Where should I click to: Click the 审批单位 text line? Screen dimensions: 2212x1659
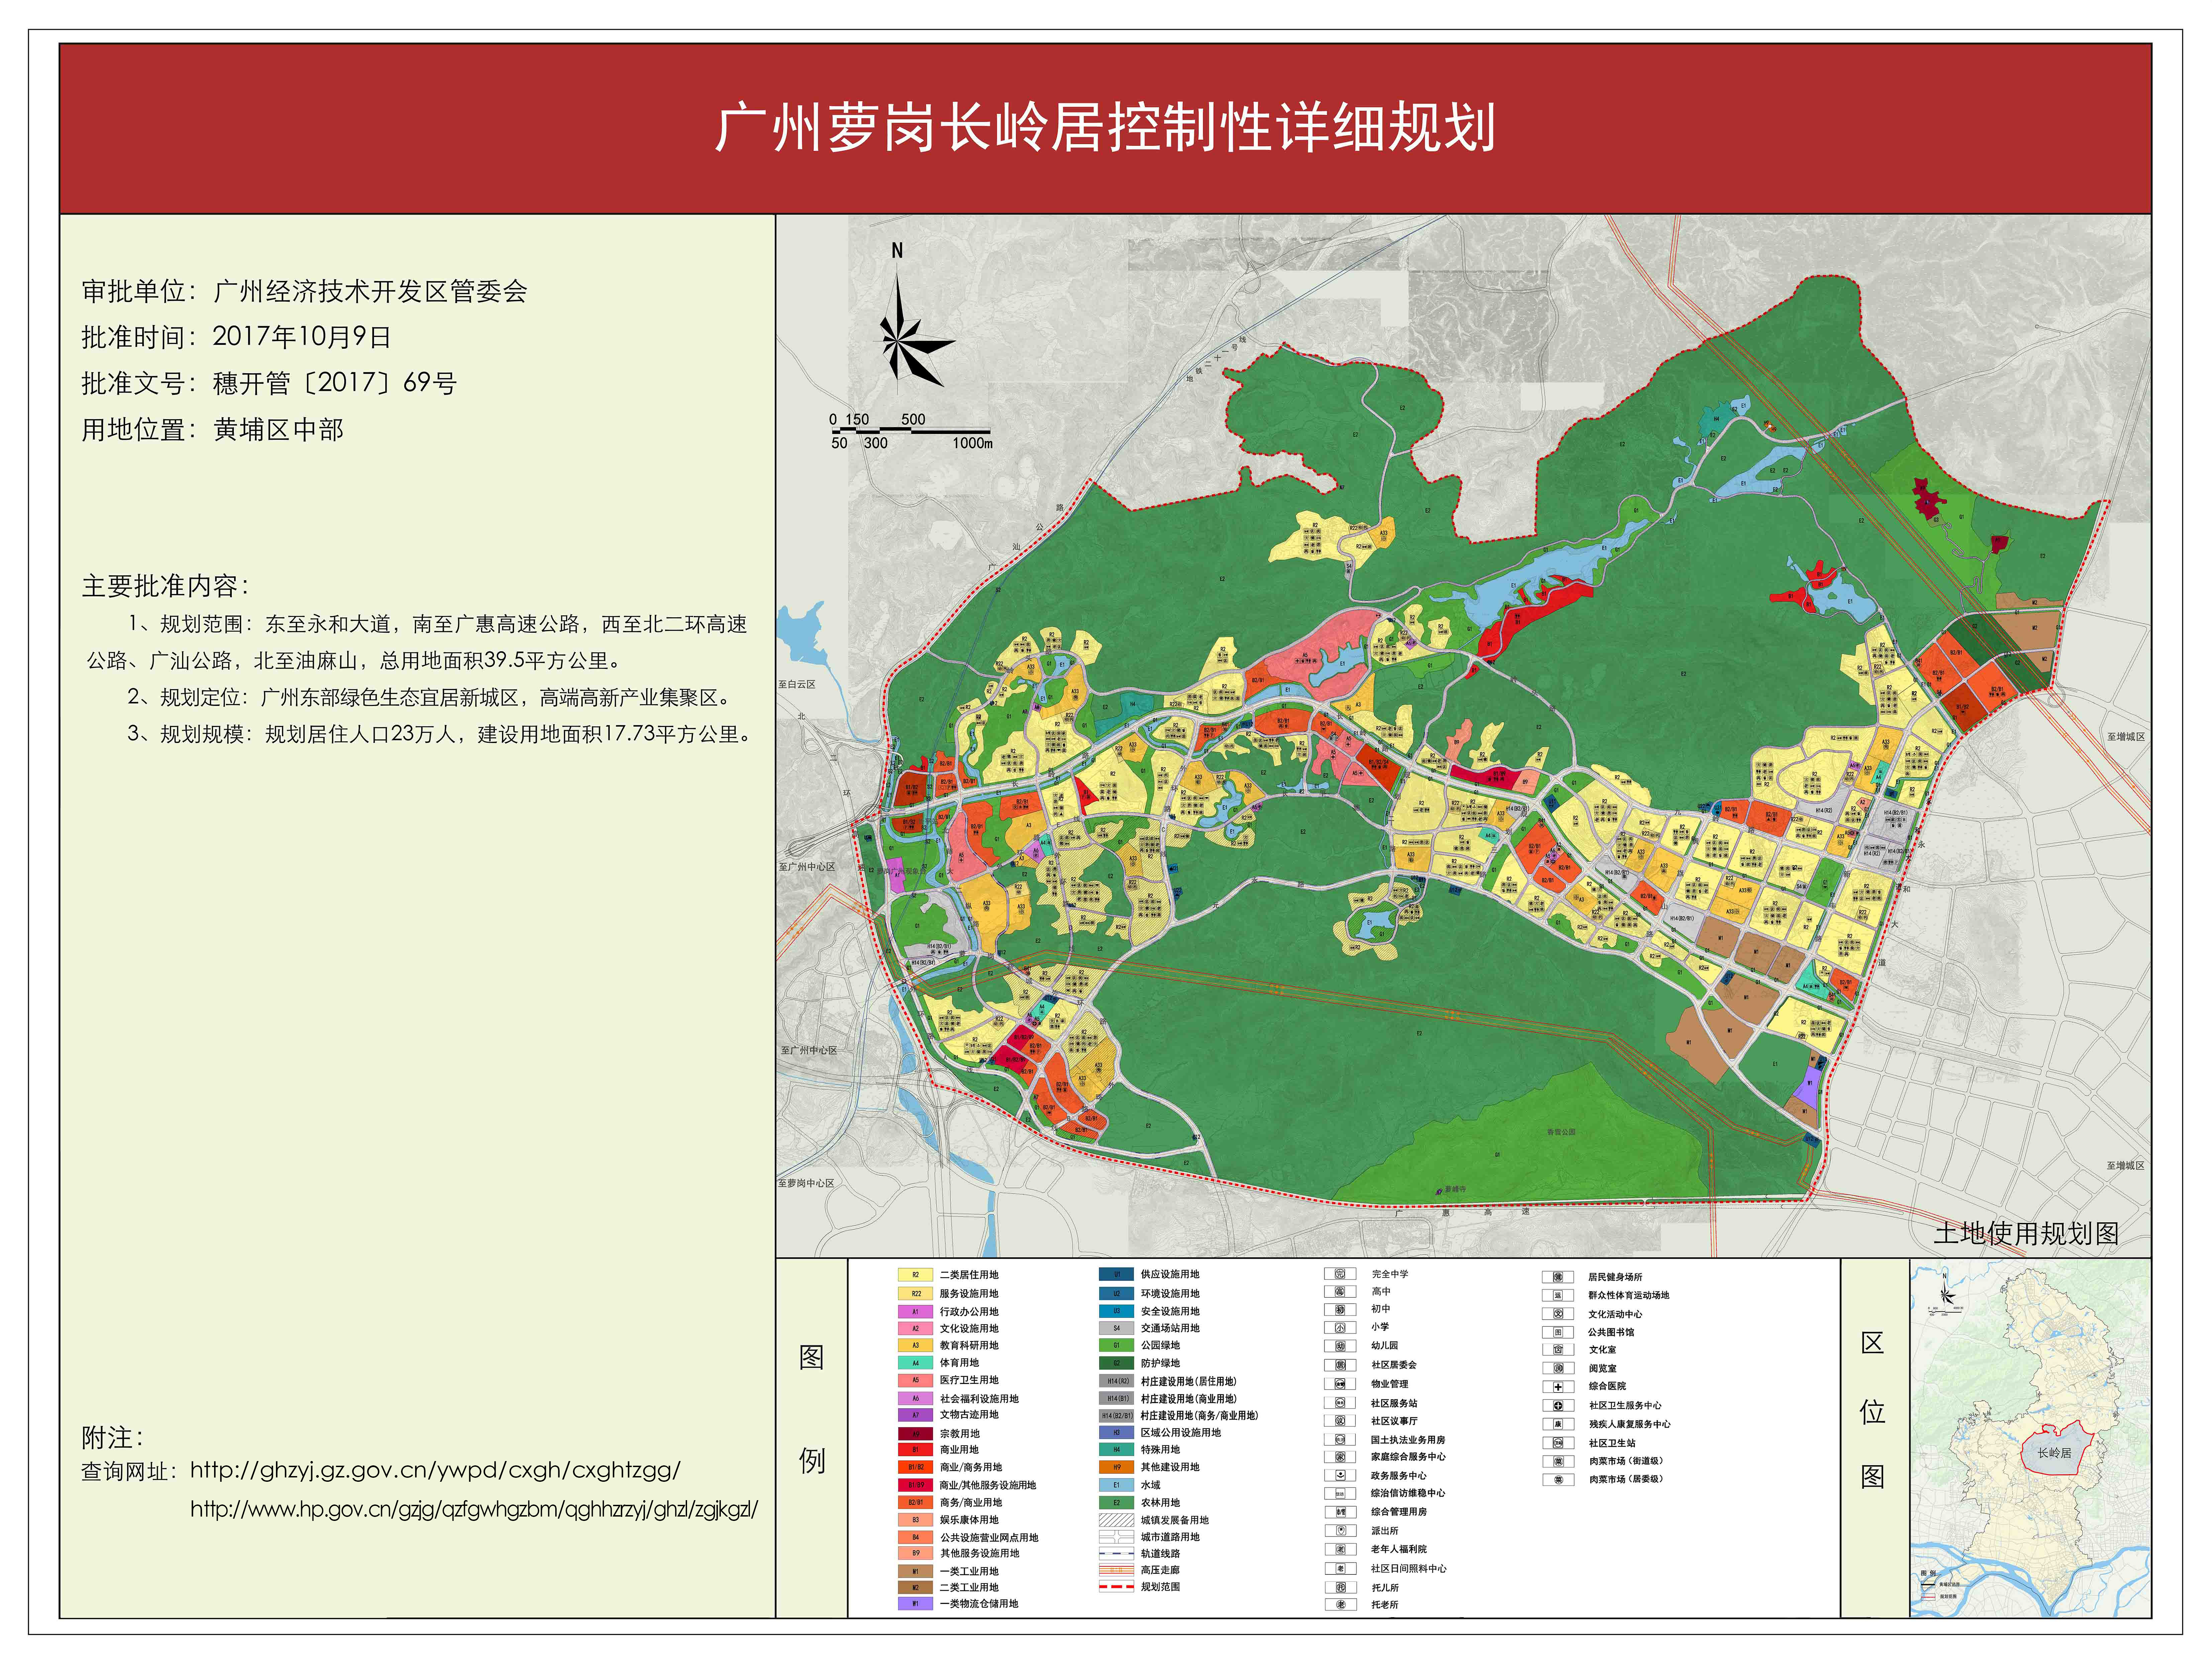(x=304, y=291)
